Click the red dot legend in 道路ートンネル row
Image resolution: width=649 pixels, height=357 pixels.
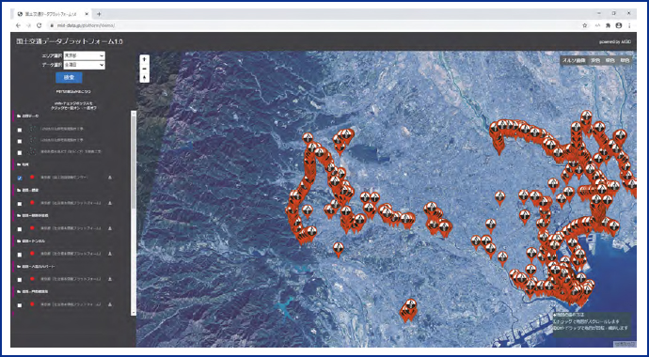pos(32,254)
